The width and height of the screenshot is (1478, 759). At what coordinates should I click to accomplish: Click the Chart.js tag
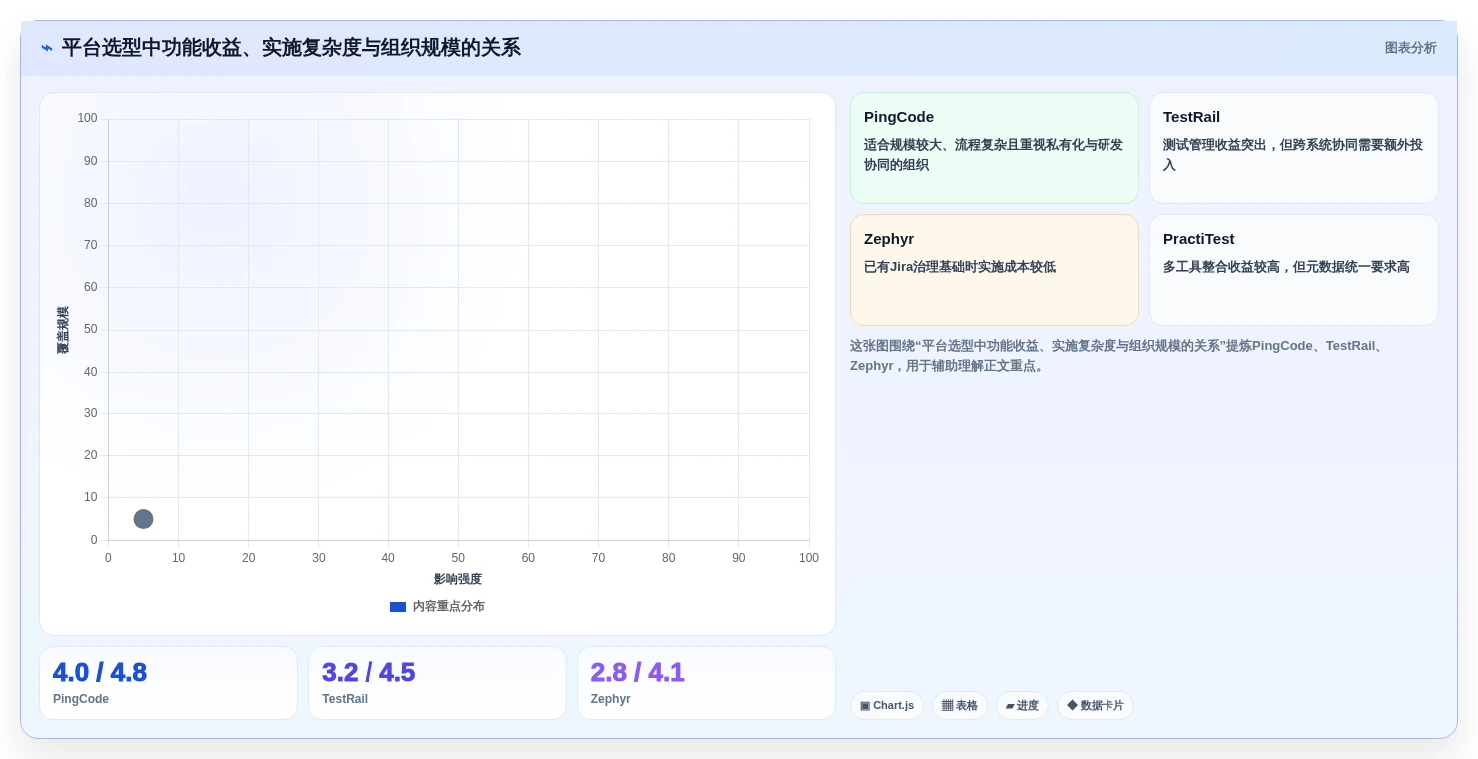(887, 705)
